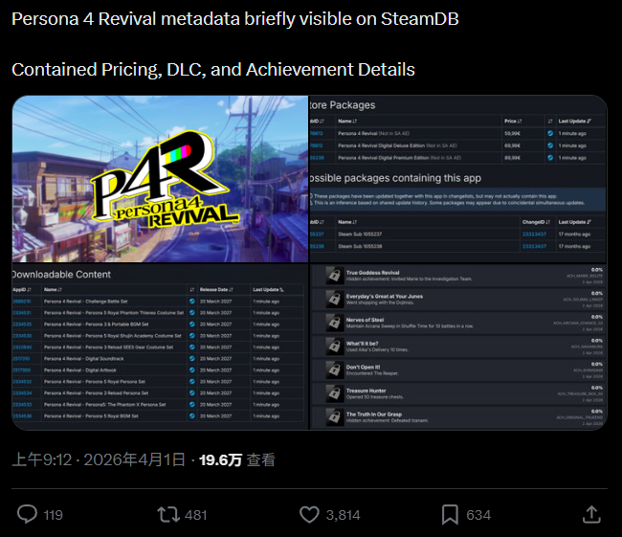Open the ChangeID link for Steam Sub 1055237

(x=534, y=235)
